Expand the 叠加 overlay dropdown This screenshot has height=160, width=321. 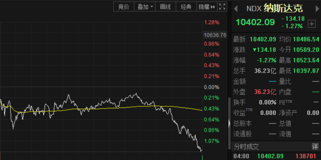(145, 7)
